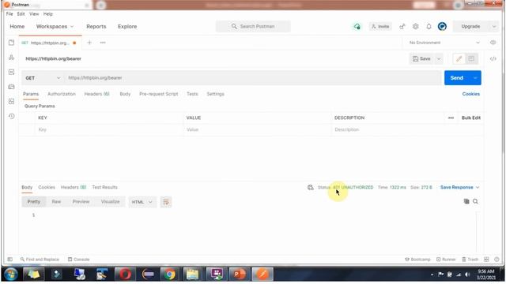This screenshot has height=284, width=506.
Task: Open the request Settings tab
Action: [x=215, y=94]
